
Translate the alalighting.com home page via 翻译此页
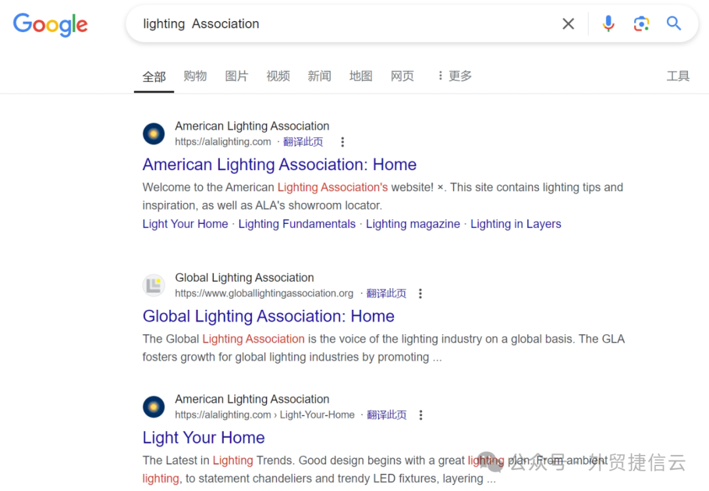[x=303, y=142]
